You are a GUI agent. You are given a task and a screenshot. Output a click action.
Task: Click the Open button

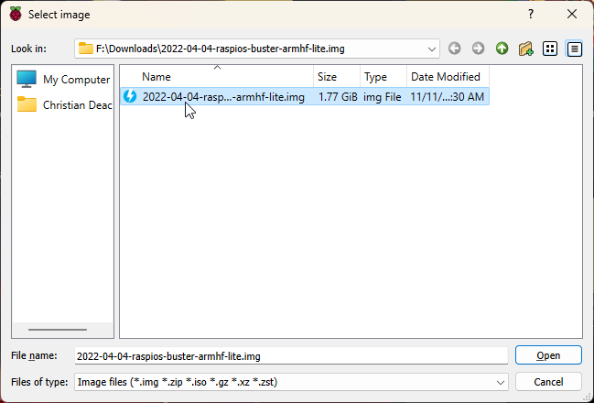[548, 355]
